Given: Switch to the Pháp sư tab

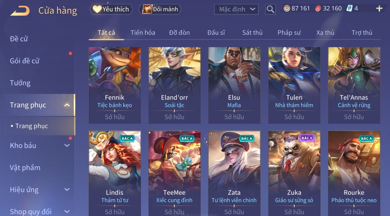Looking at the screenshot, I should point(289,33).
